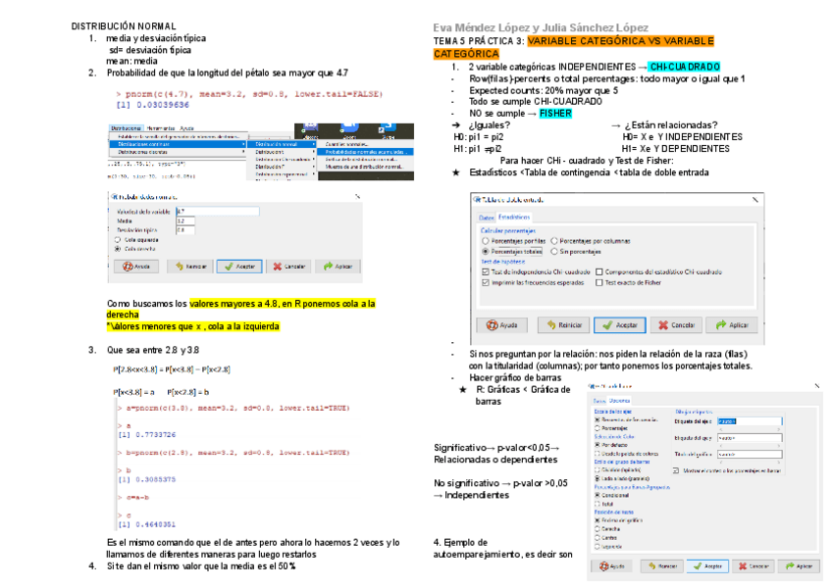Switch to the Estadísticos tab
Screen dimensions: 832x588
(x=514, y=217)
